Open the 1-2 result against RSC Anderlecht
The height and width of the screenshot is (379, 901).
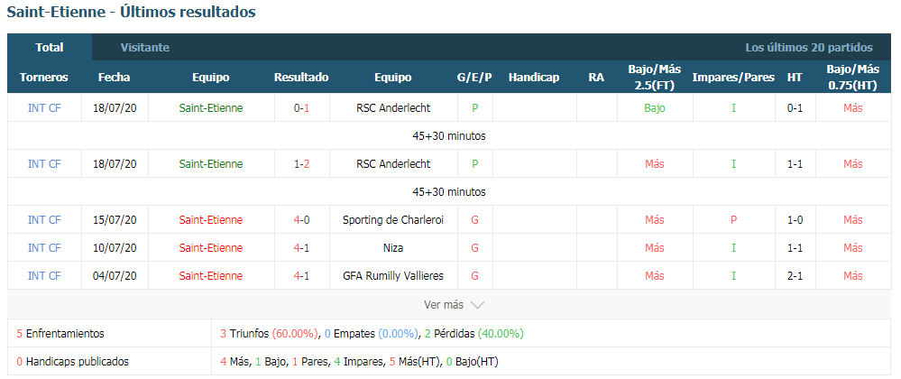301,164
